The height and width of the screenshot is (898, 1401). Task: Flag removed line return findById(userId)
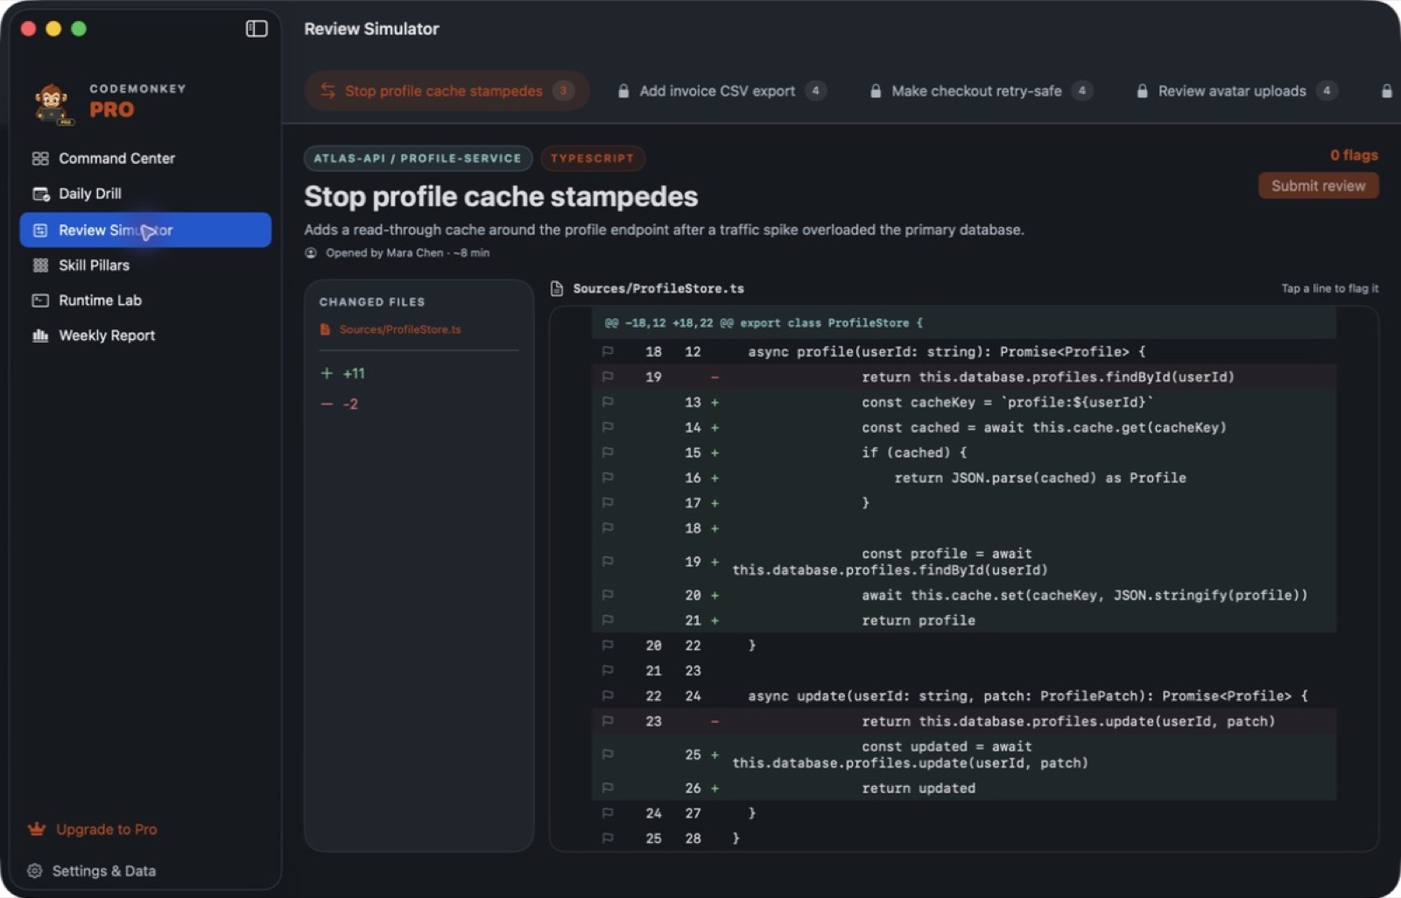pos(608,378)
